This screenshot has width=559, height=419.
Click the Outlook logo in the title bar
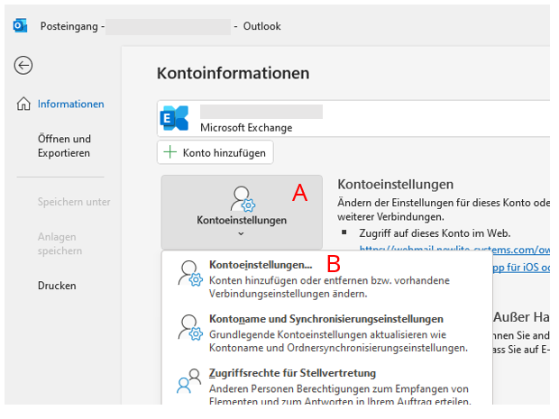pyautogui.click(x=20, y=26)
